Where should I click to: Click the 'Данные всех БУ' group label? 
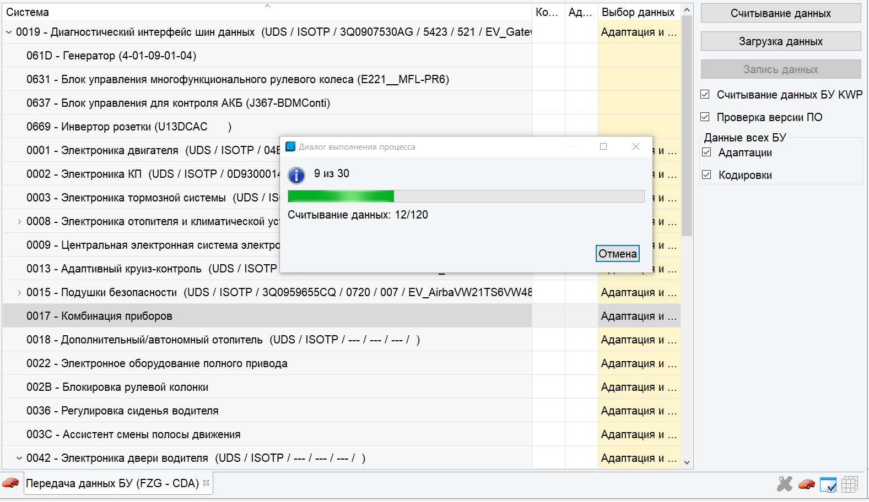point(745,138)
